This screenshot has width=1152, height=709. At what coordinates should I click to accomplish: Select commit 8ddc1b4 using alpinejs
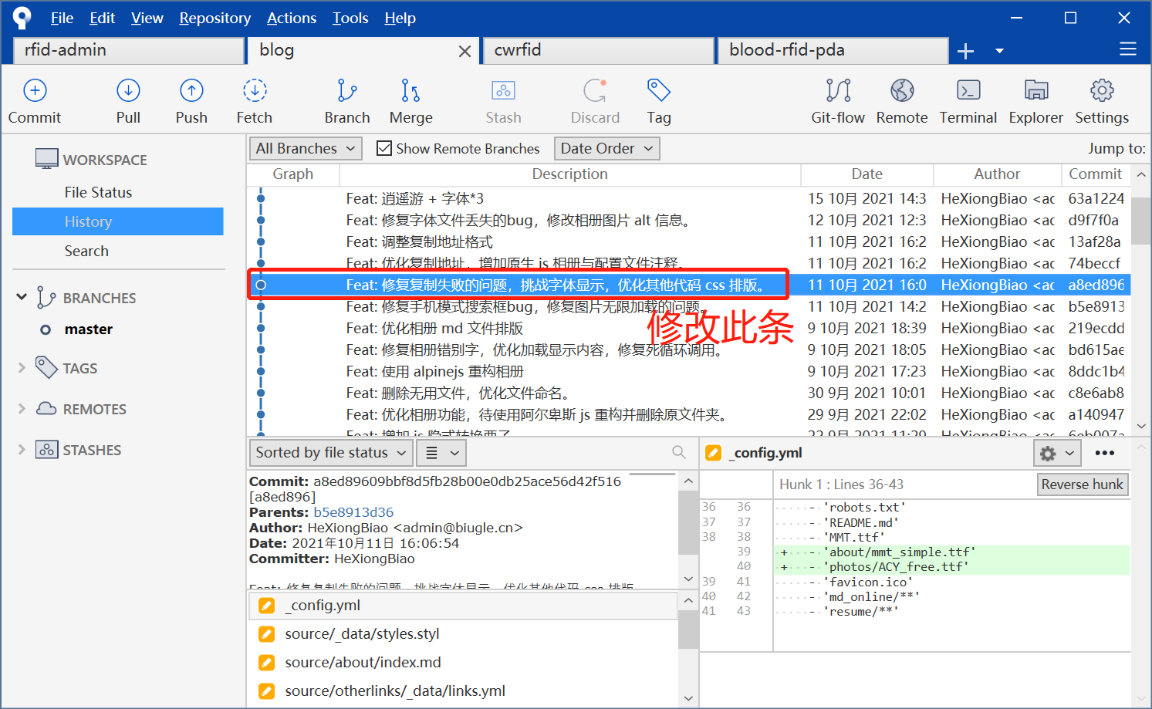click(689, 371)
